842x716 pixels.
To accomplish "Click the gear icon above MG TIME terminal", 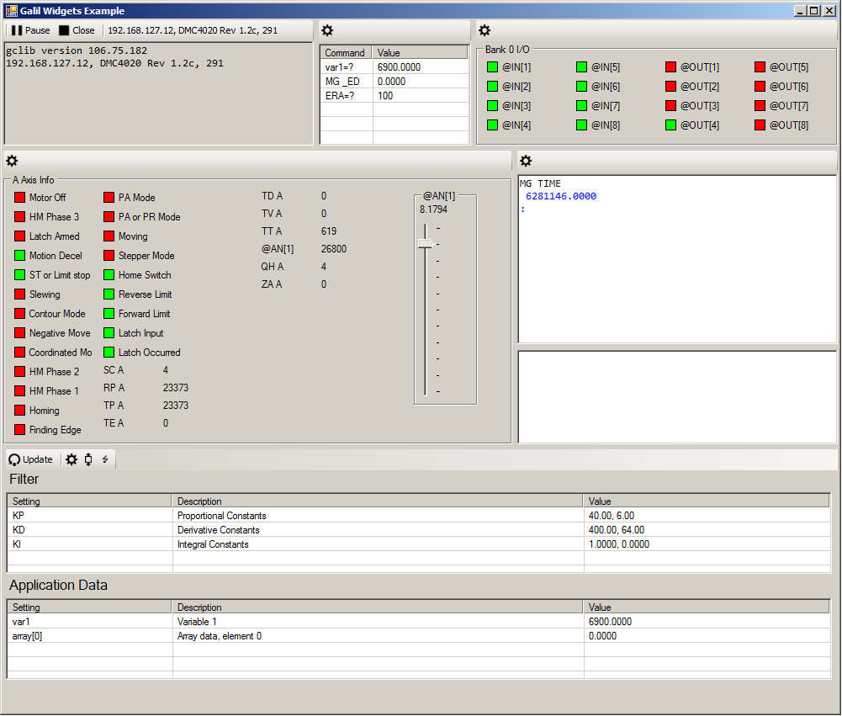I will 525,161.
